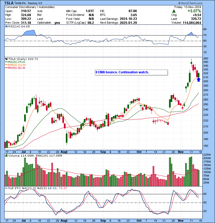
Task: Click the stochastic %D value 73.37
Action: (63, 188)
